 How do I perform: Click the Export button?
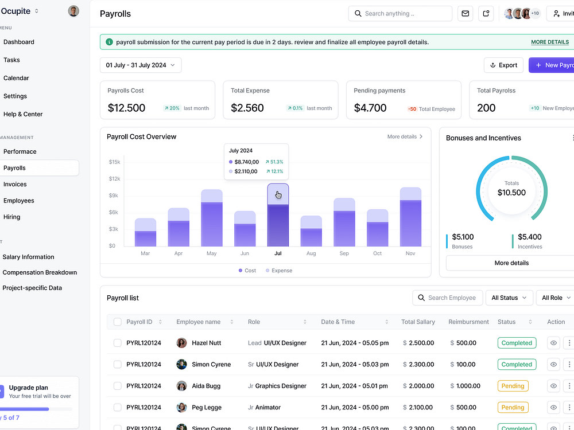[x=504, y=65]
